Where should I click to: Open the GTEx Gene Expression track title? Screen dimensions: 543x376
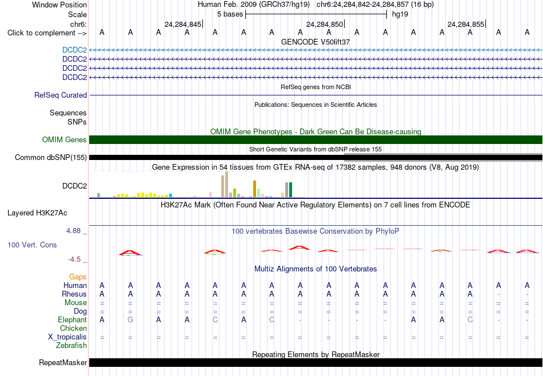316,167
